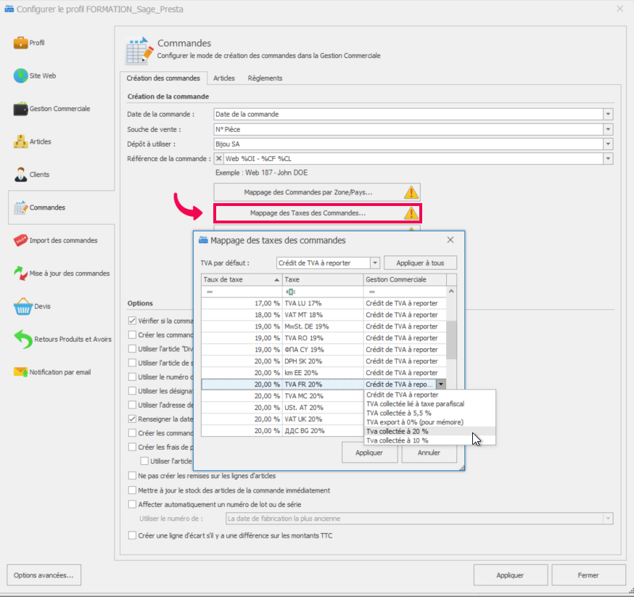Open Gestion Commerciale wallet icon

click(20, 109)
